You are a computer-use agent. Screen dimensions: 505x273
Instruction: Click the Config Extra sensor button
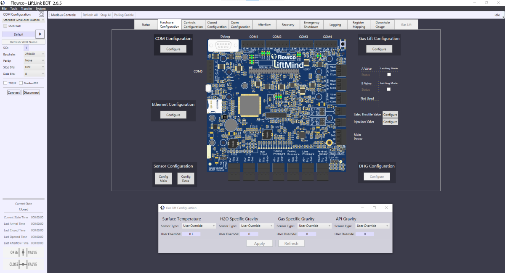186,178
